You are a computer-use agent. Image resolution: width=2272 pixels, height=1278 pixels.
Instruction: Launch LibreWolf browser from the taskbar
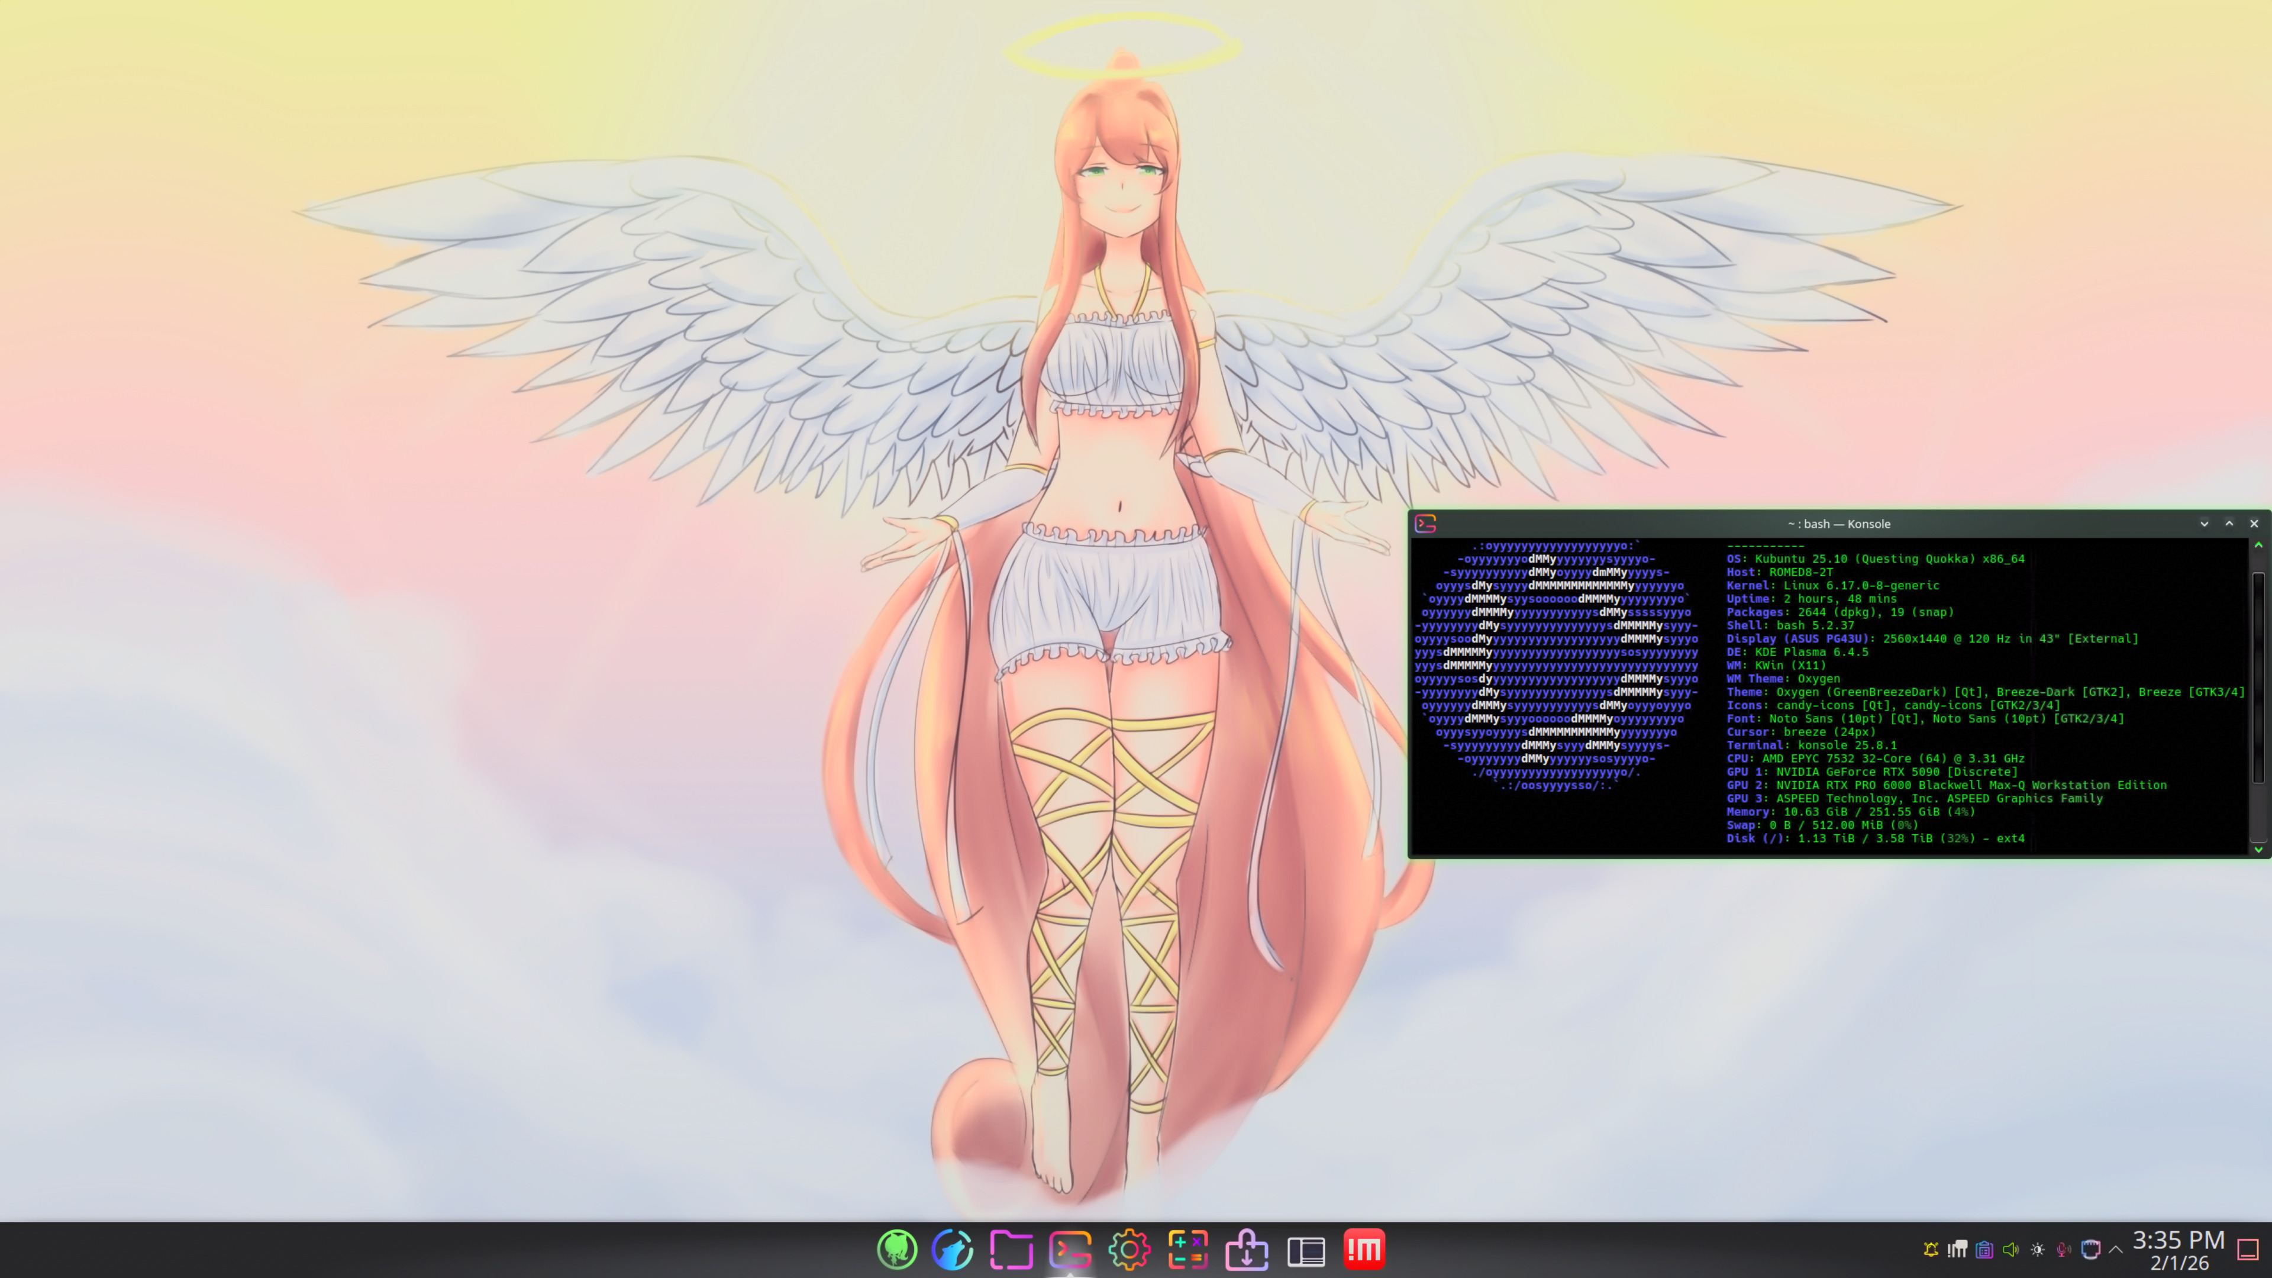coord(953,1249)
